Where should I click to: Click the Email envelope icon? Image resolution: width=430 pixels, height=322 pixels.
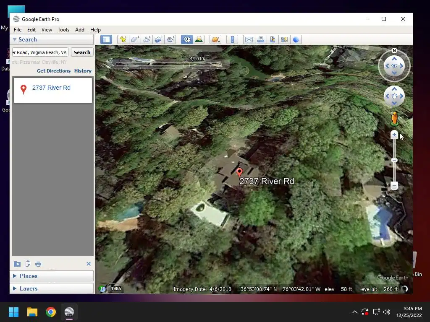point(249,39)
